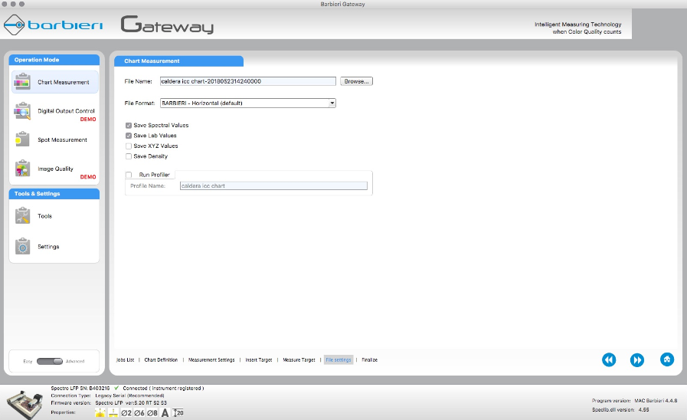Image resolution: width=687 pixels, height=420 pixels.
Task: Click program version 'MAC Barbieri 4.4.8'
Action: [656, 401]
